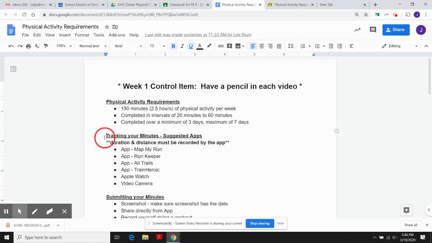Set right alignment
Viewport: 432px width, 243px height.
(x=270, y=46)
